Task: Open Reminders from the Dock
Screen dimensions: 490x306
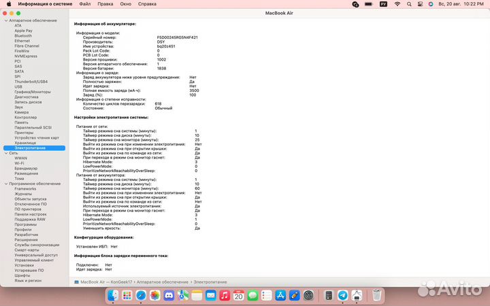Action: 267,295
